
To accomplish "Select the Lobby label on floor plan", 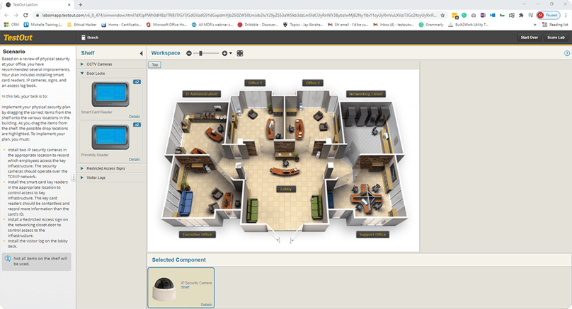I will [x=286, y=189].
